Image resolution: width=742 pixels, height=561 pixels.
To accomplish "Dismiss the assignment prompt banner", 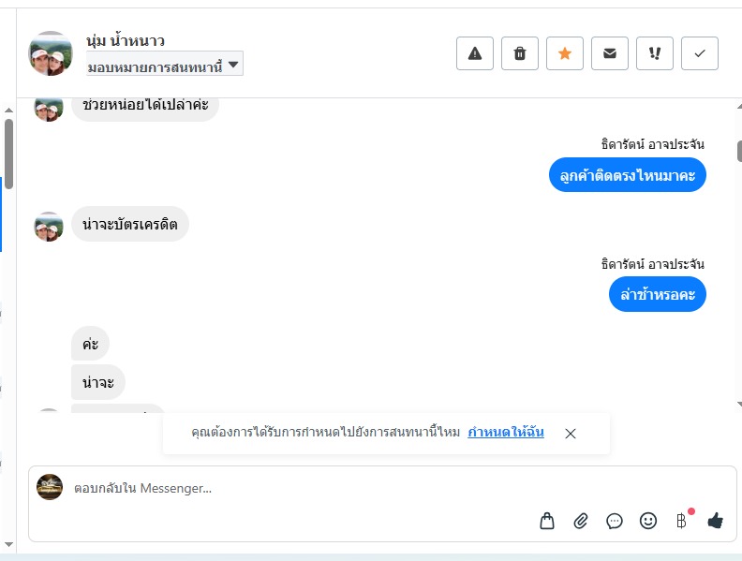I will (571, 434).
